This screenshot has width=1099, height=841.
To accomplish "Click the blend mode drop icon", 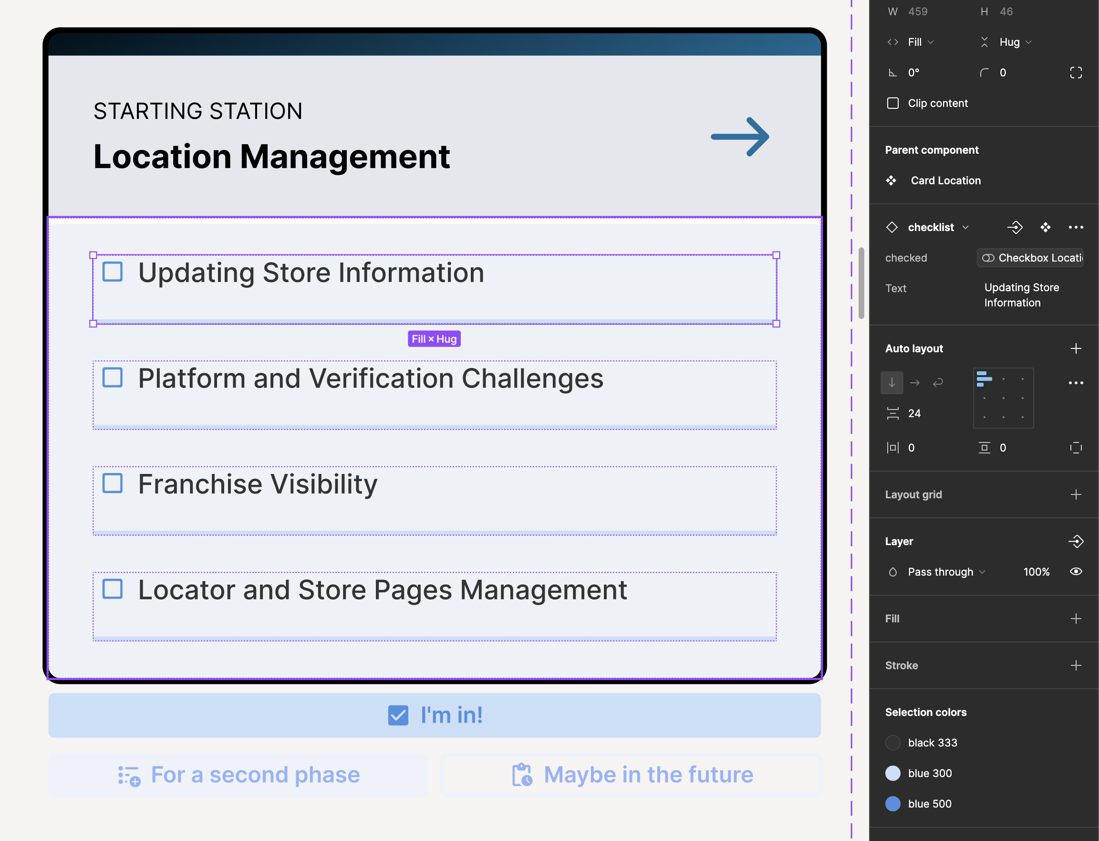I will pyautogui.click(x=893, y=572).
